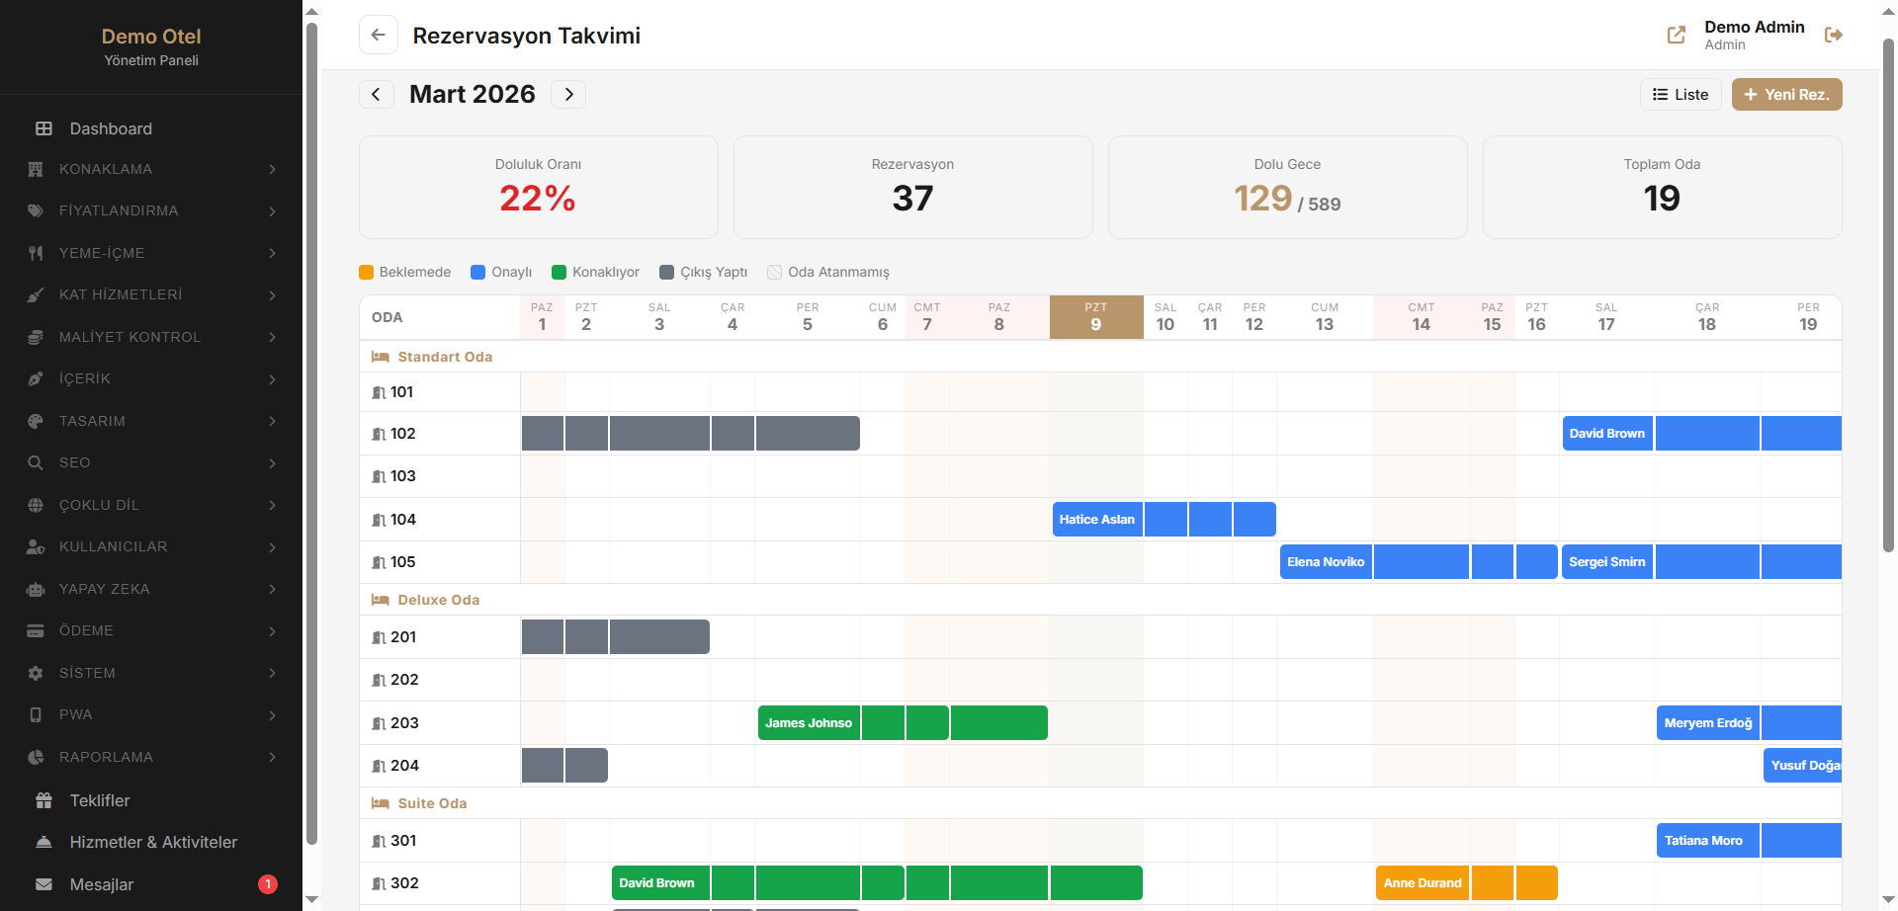Viewport: 1898px width, 911px height.
Task: Open James Johnson reservation in room 203
Action: point(808,723)
